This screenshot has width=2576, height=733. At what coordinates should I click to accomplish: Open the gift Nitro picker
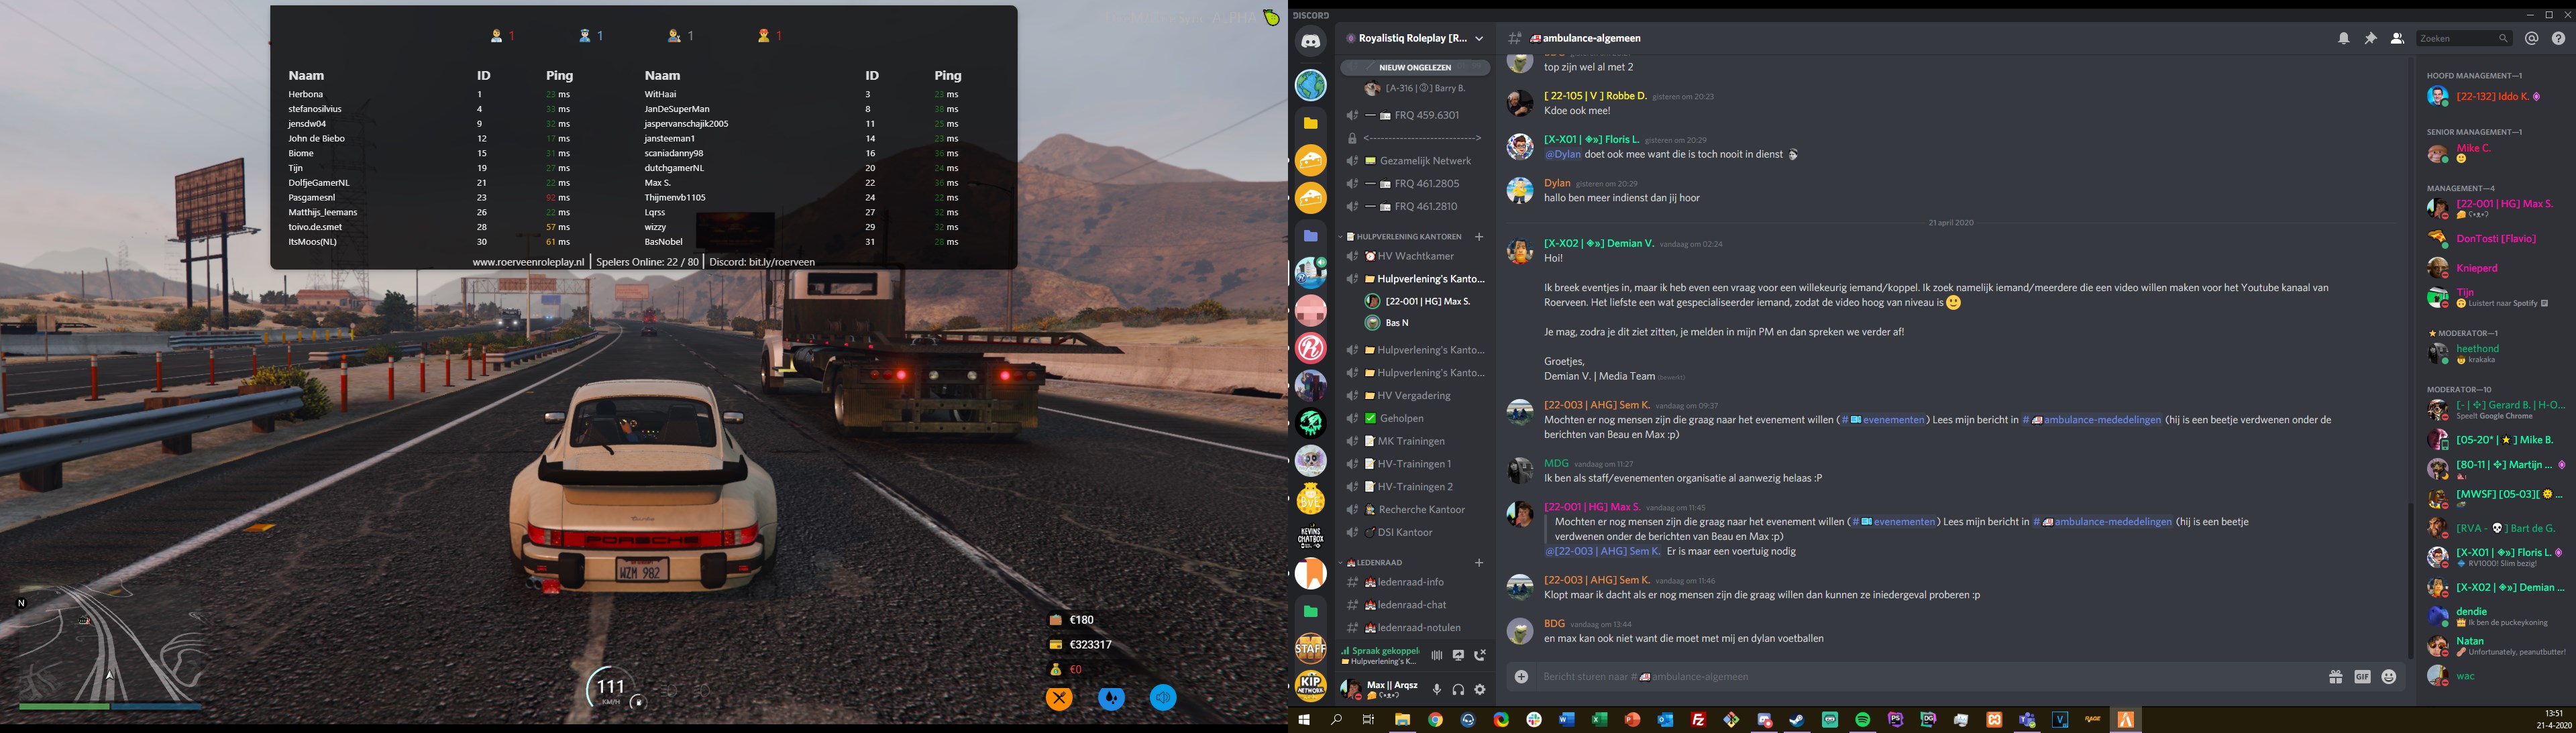[x=2335, y=677]
